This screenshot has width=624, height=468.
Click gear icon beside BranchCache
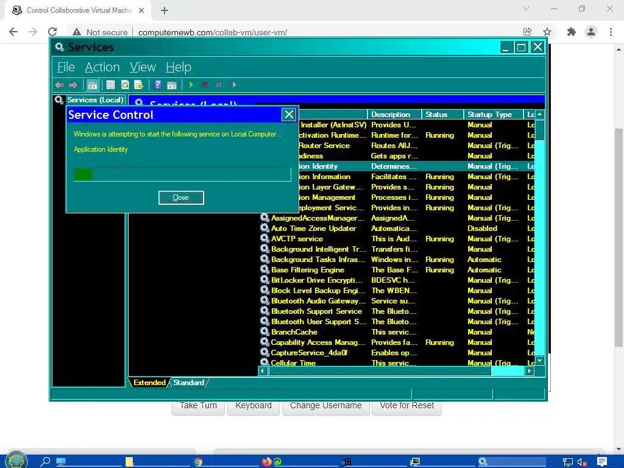(264, 331)
